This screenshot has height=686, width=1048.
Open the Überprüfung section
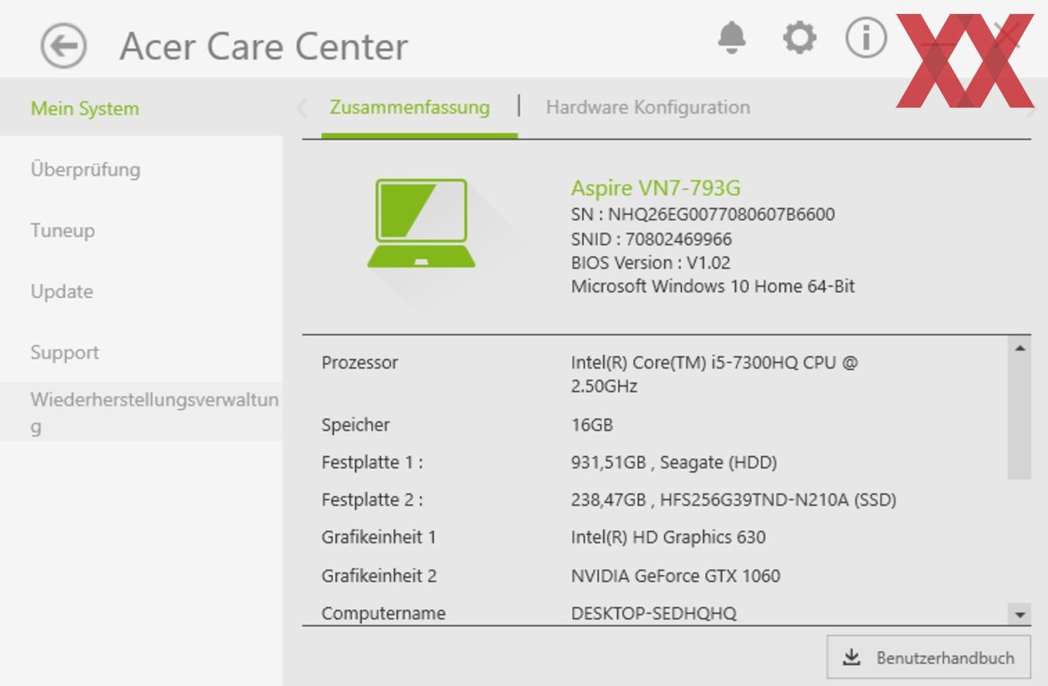click(x=141, y=169)
